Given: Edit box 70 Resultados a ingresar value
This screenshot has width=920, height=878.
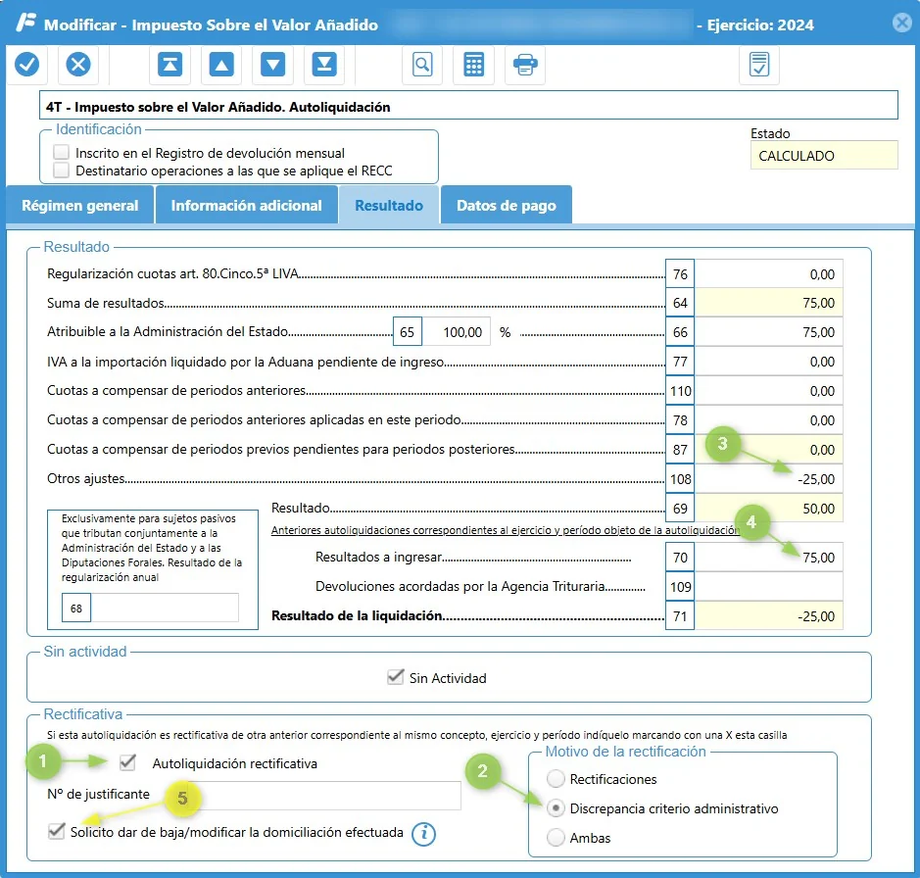Looking at the screenshot, I should click(x=768, y=557).
